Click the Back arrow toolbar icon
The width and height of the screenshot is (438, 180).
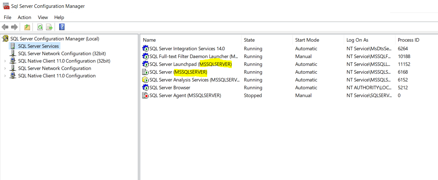[5, 27]
